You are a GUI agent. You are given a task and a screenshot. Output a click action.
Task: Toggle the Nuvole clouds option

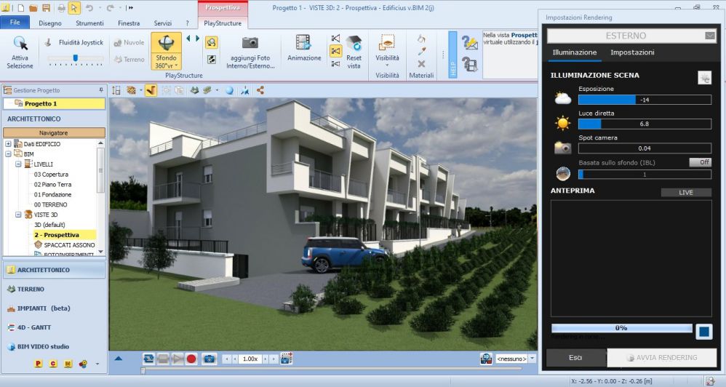click(x=129, y=42)
